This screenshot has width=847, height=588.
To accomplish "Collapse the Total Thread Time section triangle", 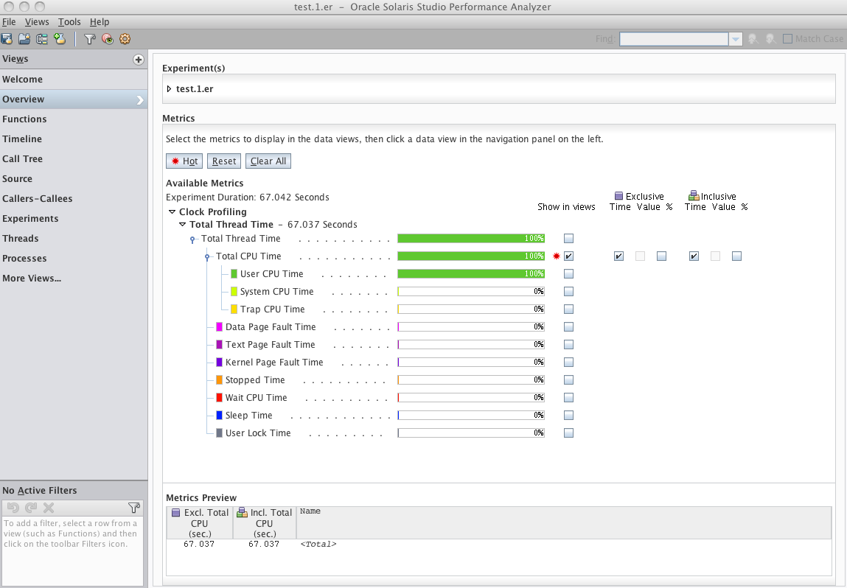I will (x=182, y=224).
